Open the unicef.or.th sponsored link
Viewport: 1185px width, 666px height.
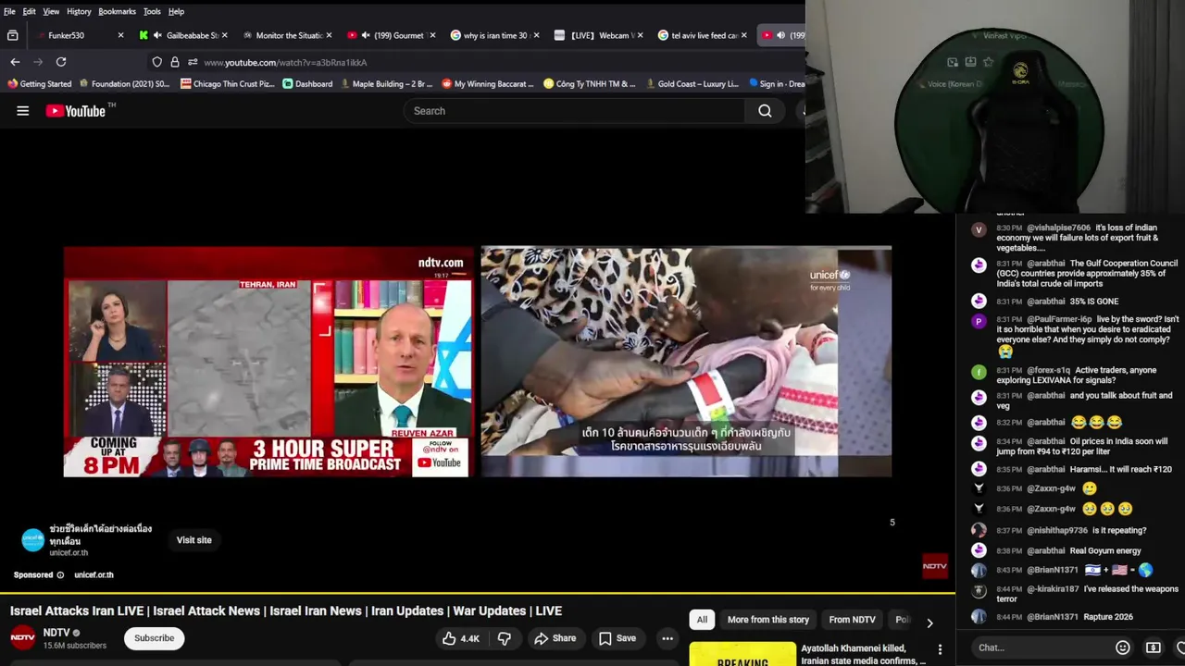pyautogui.click(x=94, y=574)
